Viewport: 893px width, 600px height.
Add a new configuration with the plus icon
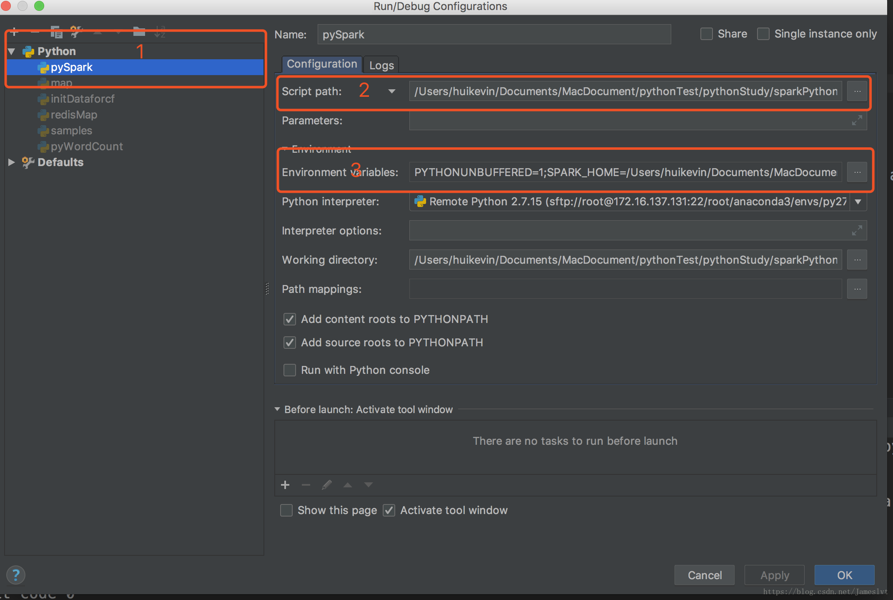point(14,32)
